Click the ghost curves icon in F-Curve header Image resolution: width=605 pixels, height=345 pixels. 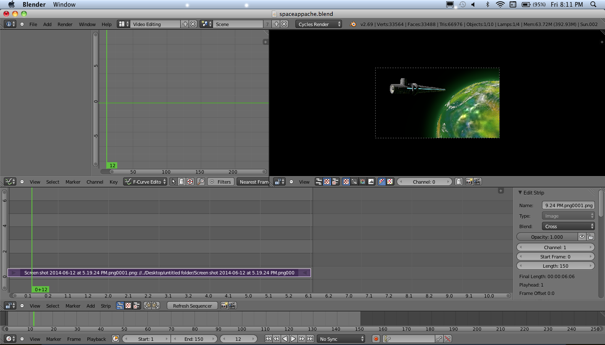click(181, 182)
